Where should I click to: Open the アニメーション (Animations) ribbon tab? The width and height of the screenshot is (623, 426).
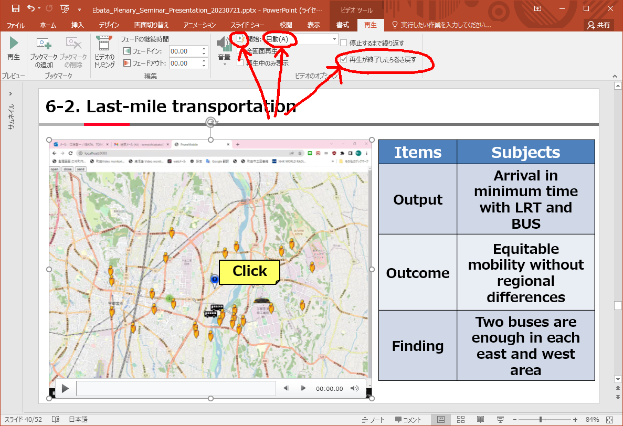[199, 25]
